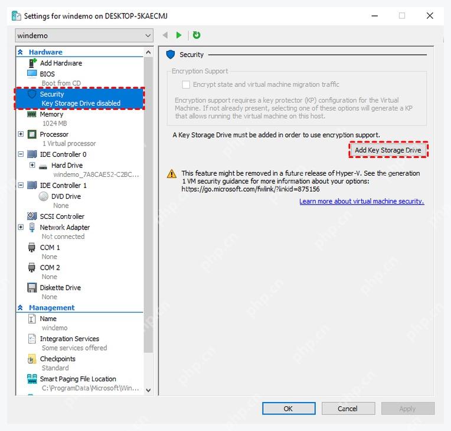
Task: Click the tree panel scrollbar thumb
Action: (148, 205)
